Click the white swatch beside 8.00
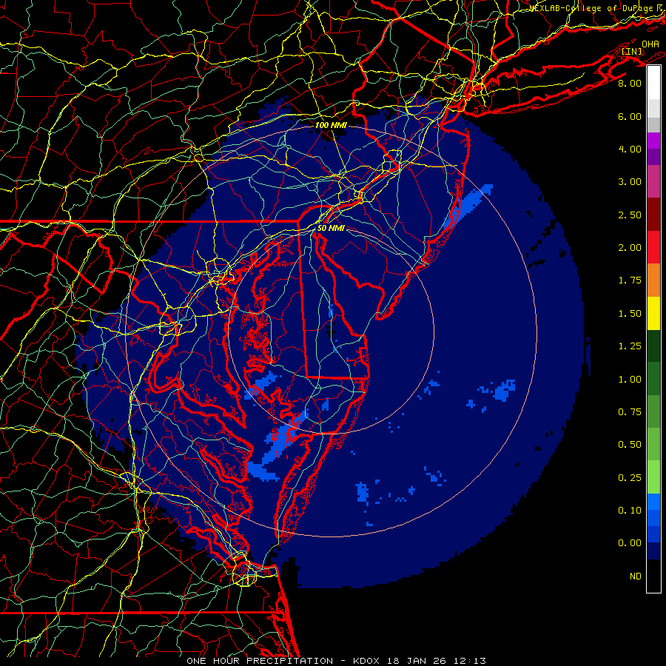Screen dimensions: 666x666 (653, 83)
